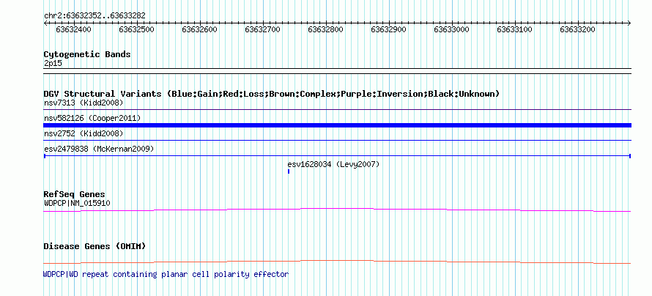
Task: Open the Disease Genes (OMIM) track title
Action: (95, 246)
